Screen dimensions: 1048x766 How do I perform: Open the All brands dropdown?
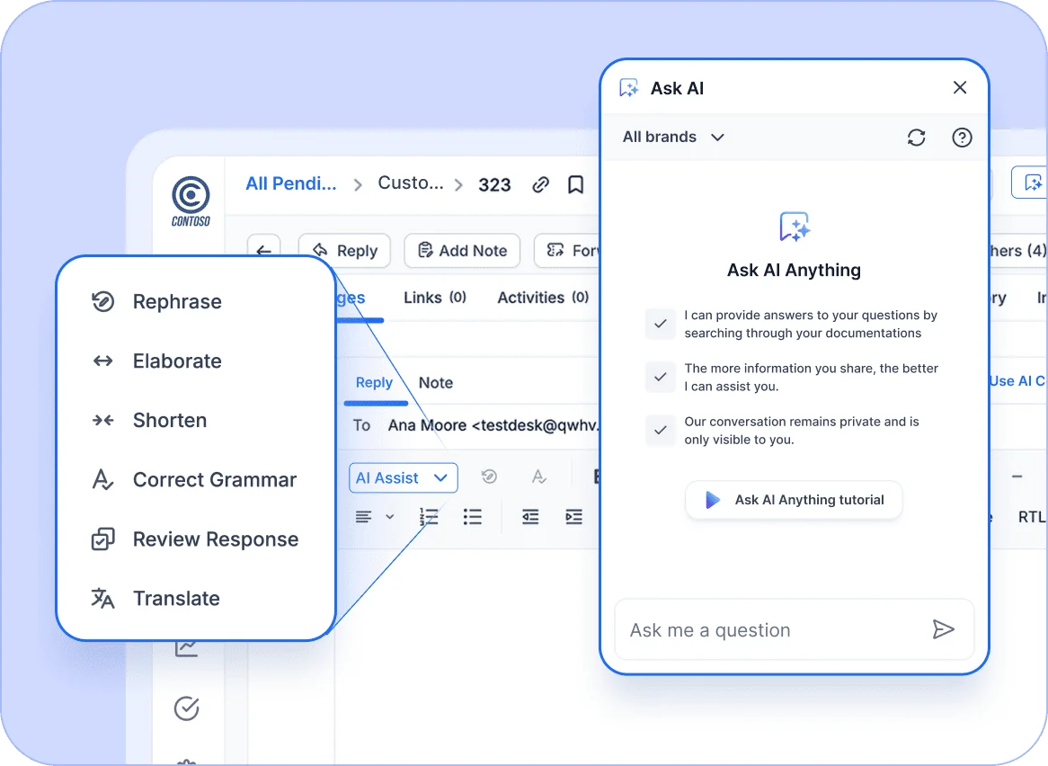point(672,137)
